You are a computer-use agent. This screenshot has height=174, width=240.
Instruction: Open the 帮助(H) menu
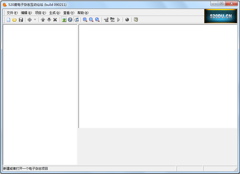83,13
